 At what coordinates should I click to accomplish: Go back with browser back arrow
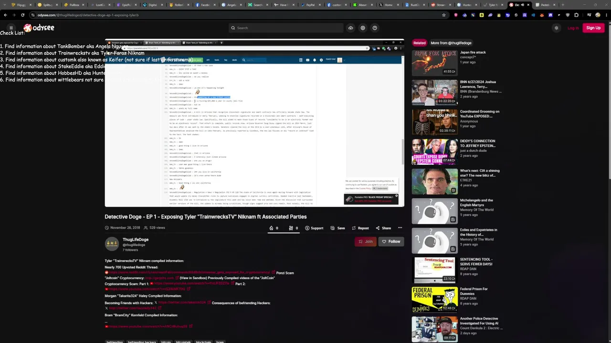[x=5, y=15]
